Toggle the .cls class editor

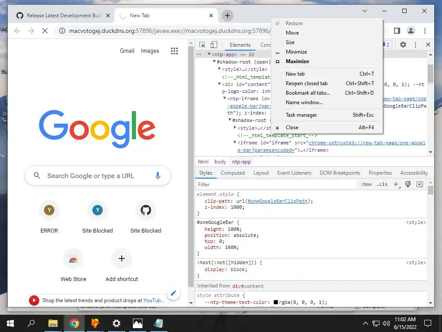[x=382, y=184]
